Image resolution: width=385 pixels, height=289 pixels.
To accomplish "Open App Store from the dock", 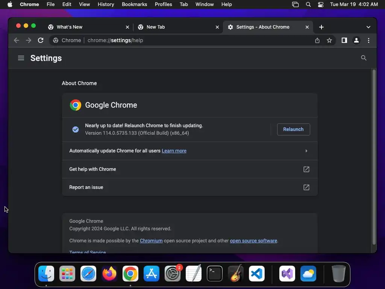I will 152,274.
